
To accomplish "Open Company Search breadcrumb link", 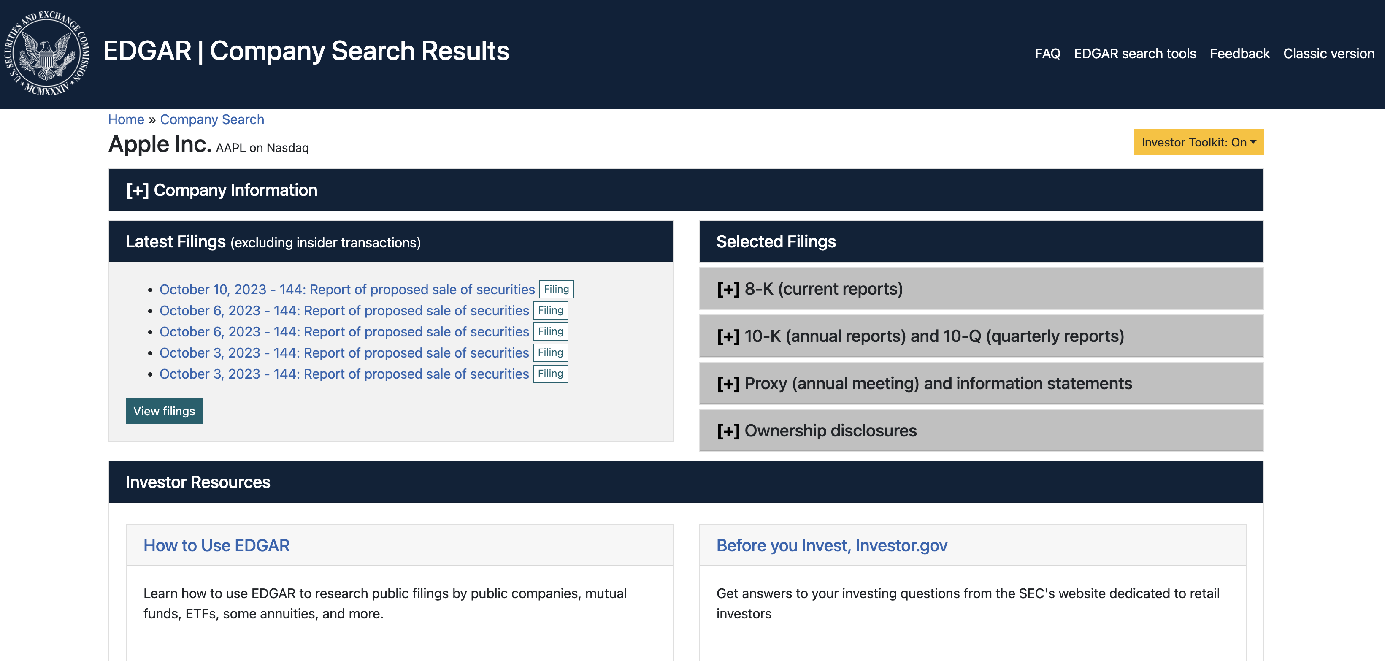I will [x=212, y=119].
